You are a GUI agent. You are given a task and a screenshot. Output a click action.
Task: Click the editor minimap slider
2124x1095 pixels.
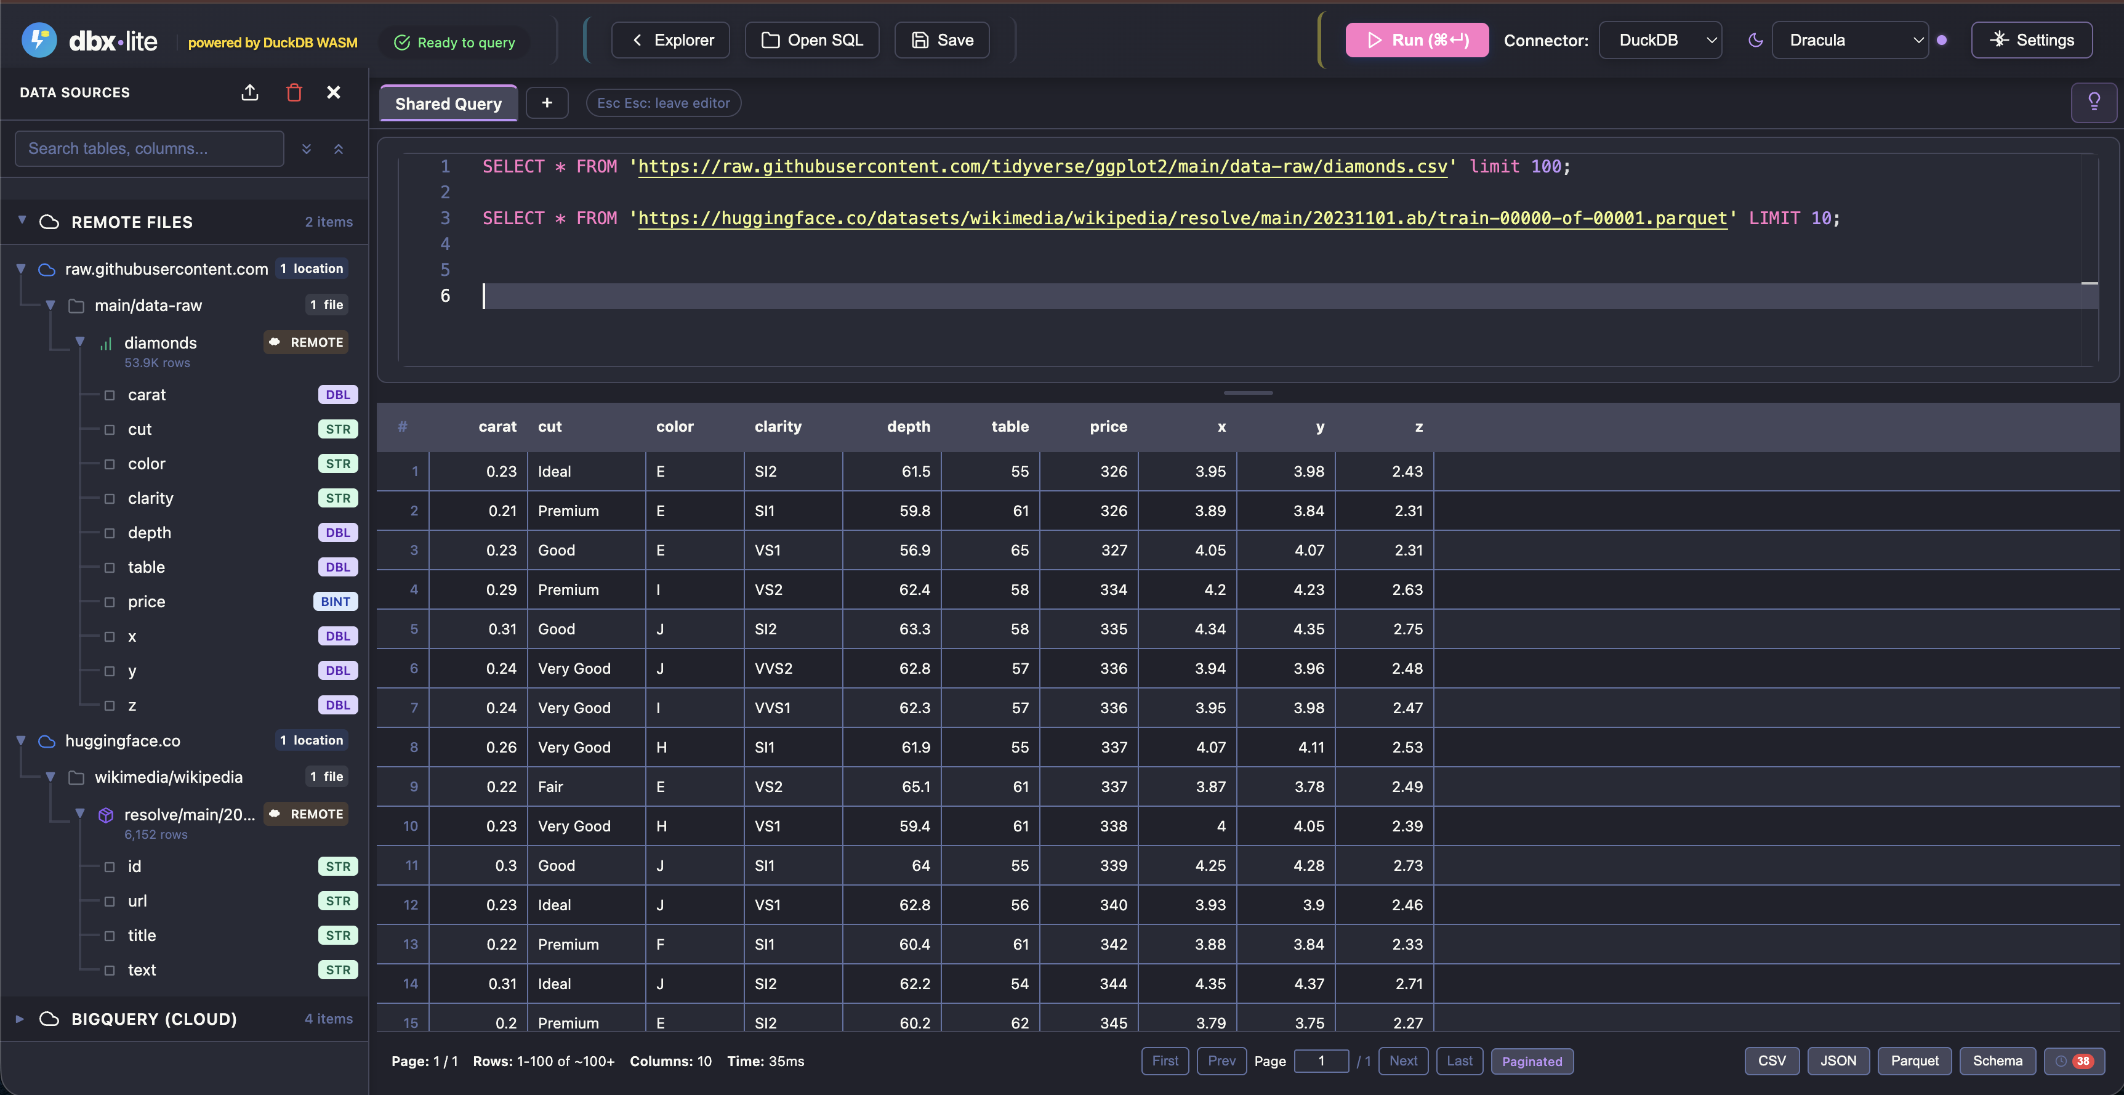point(2090,283)
